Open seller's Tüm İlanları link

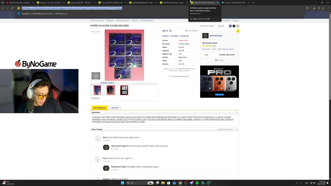[206, 49]
